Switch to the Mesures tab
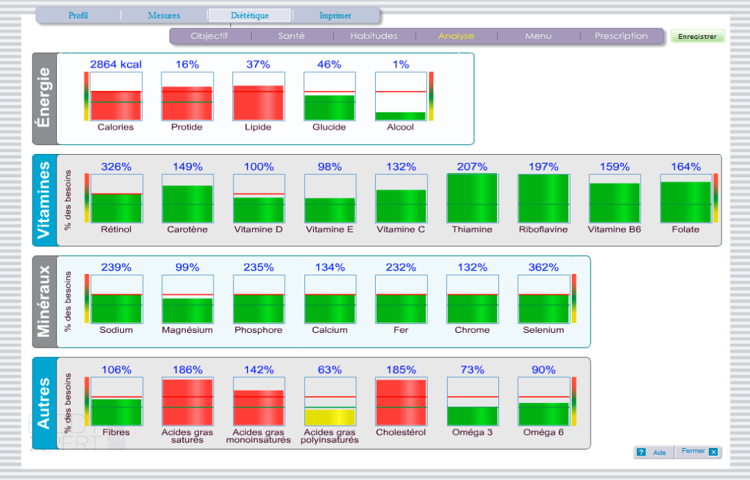 click(164, 15)
